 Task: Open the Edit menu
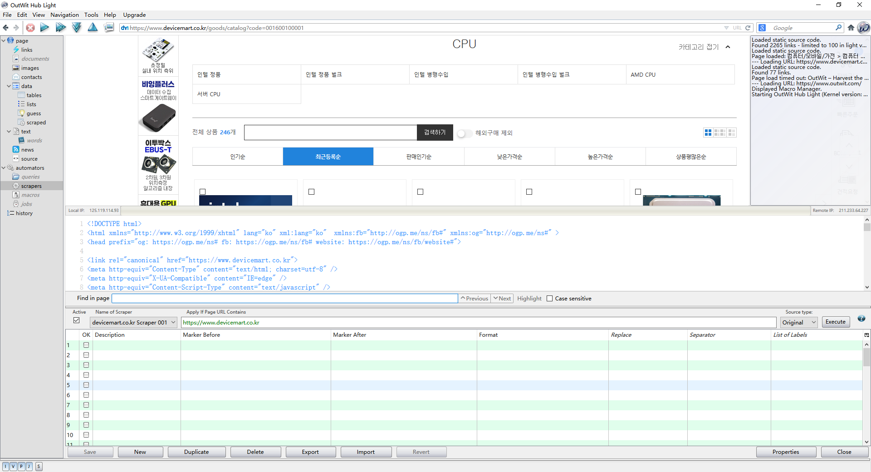(x=22, y=15)
